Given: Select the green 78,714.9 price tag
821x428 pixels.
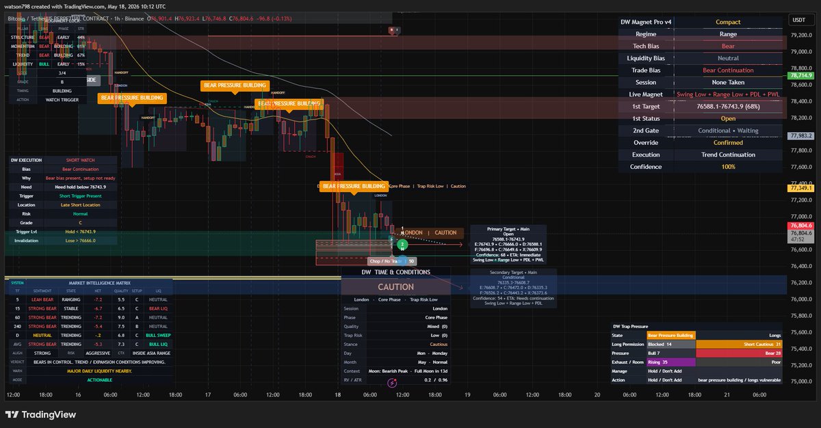Looking at the screenshot, I should coord(800,76).
